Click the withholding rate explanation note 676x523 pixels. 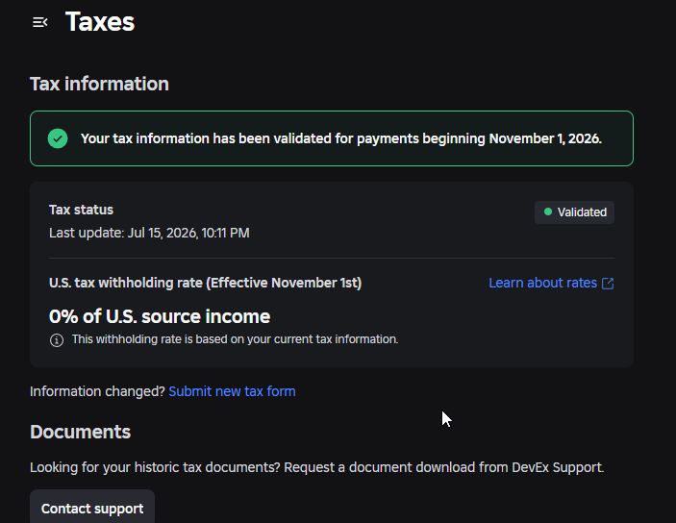[235, 339]
